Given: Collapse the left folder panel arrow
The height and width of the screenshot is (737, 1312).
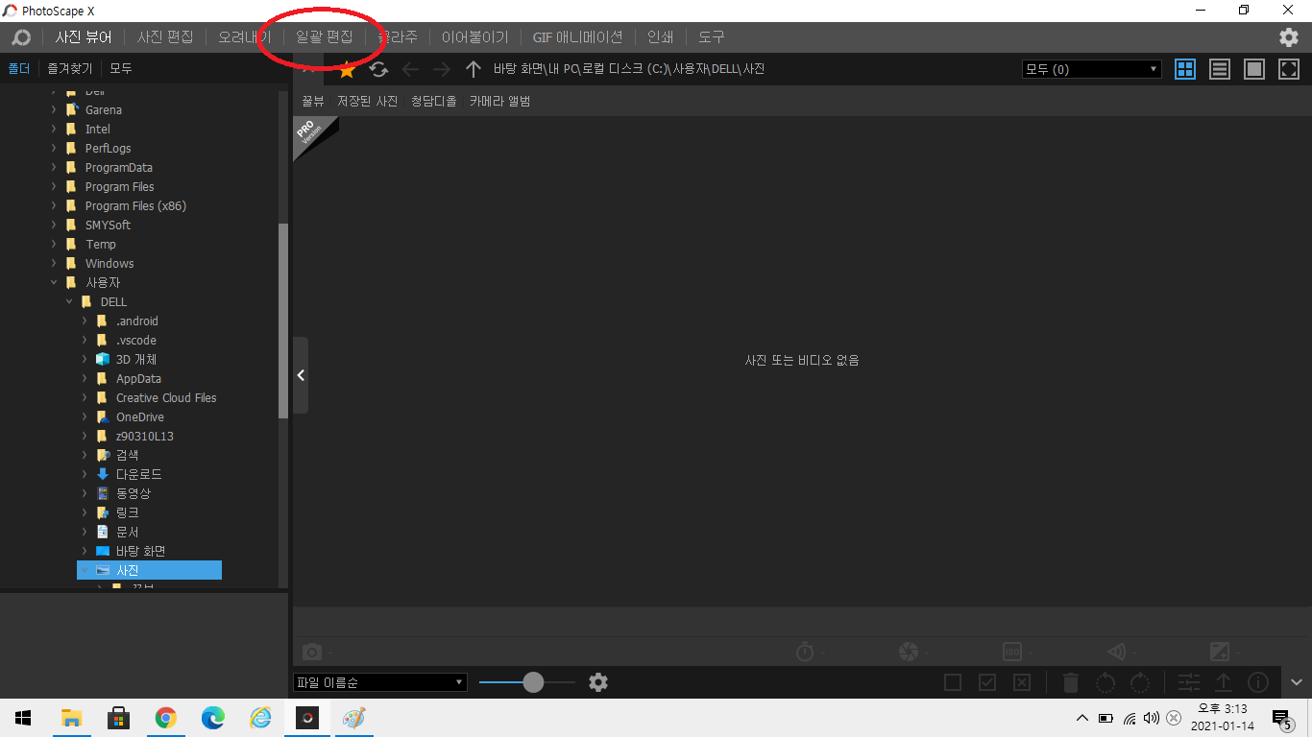Looking at the screenshot, I should coord(301,375).
